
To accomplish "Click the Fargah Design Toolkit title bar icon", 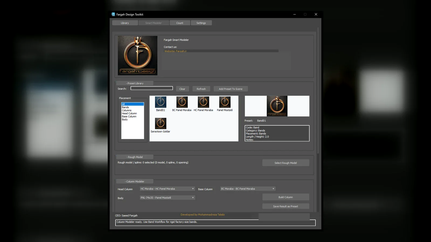I will click(113, 14).
